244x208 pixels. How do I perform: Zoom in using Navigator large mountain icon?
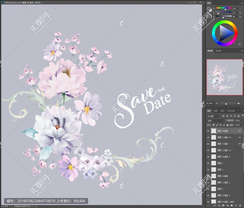pos(239,103)
